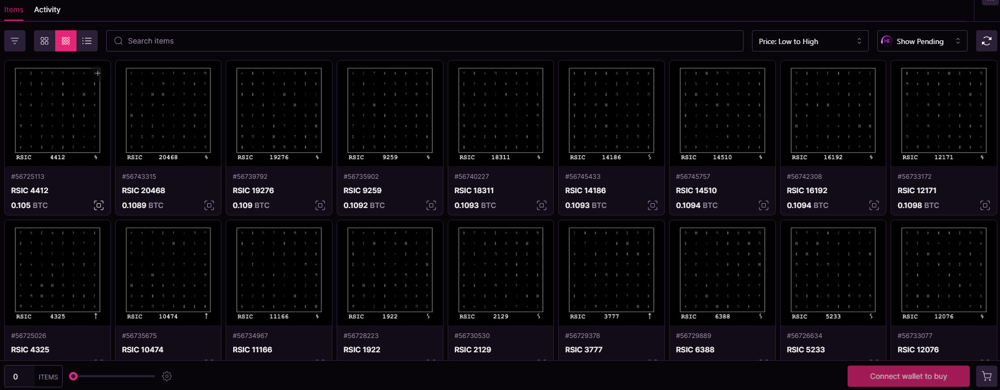Click the sweep items slider handle
Screen dimensions: 1000x390
[74, 376]
